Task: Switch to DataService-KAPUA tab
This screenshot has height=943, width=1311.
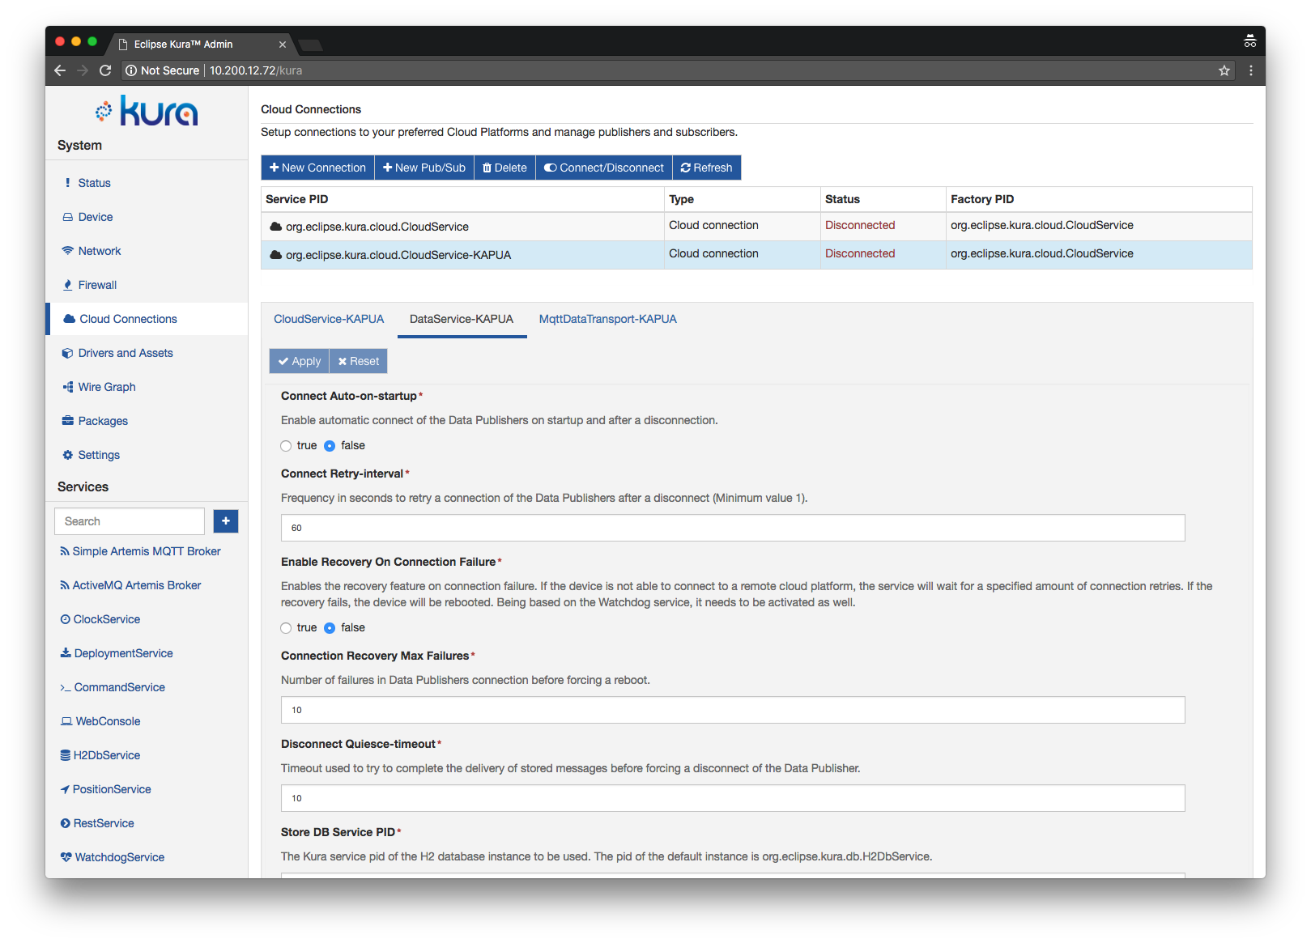Action: 462,319
